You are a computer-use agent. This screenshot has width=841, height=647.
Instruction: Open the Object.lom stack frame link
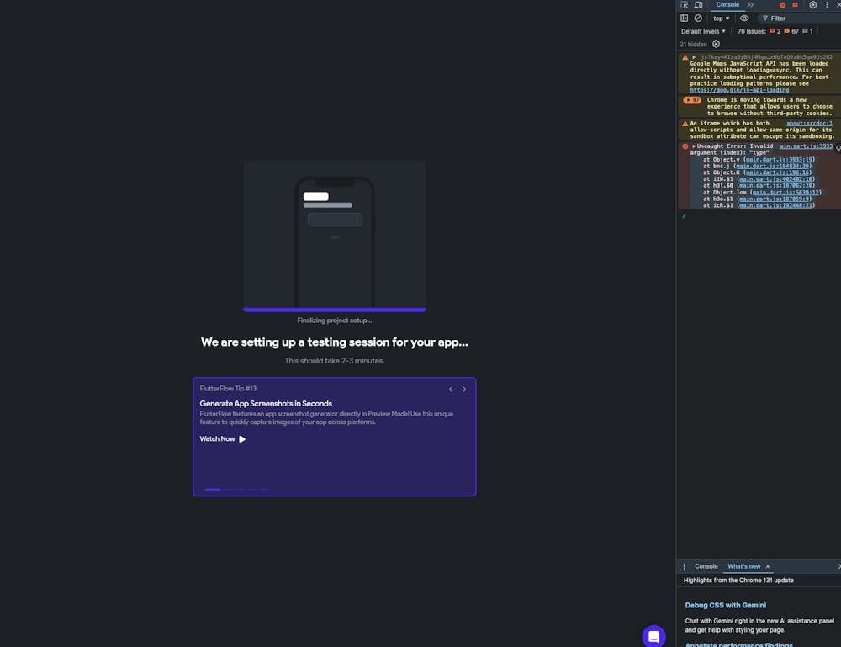coord(785,193)
